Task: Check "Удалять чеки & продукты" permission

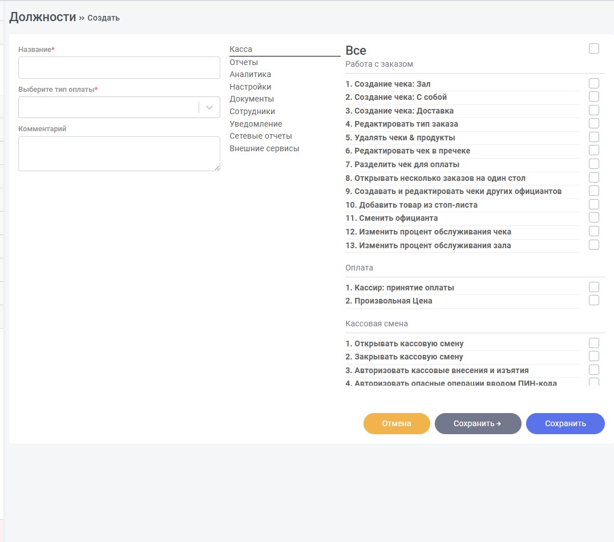Action: (593, 137)
